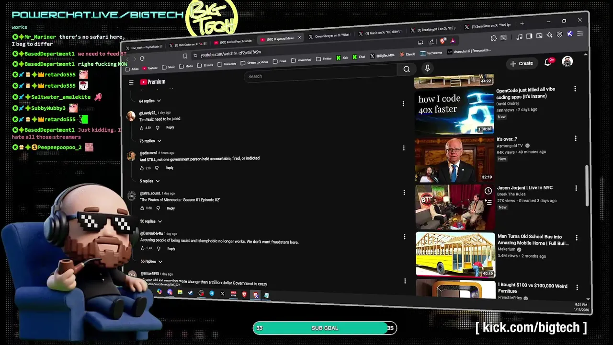Viewport: 613px width, 345px height.
Task: Click the @ultra_sound. username
Action: (150, 194)
